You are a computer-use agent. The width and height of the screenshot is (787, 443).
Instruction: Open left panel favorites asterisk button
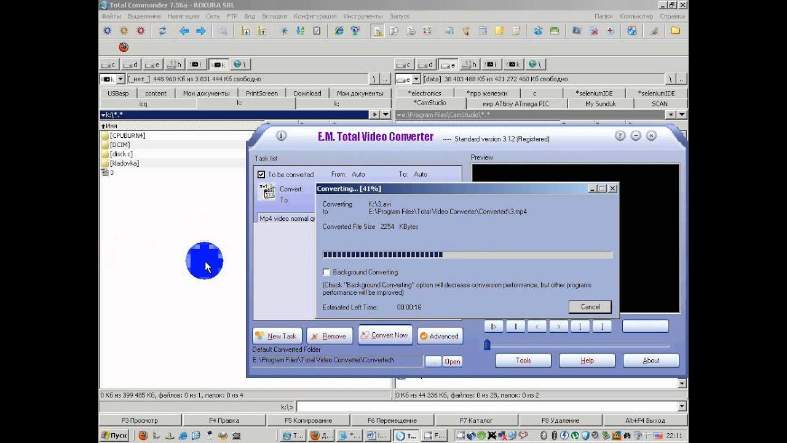[374, 114]
